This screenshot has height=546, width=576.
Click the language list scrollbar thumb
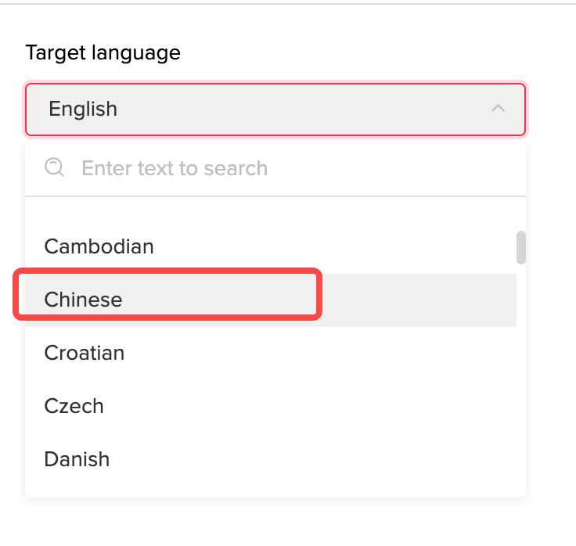point(520,247)
